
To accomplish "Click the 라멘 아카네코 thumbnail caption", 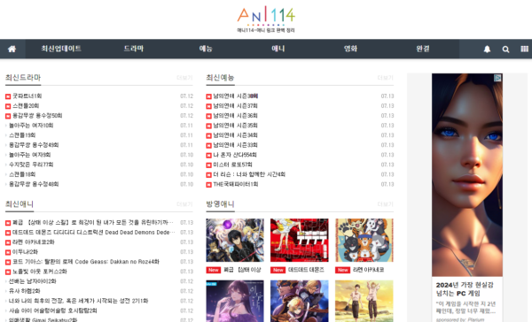I will tap(369, 270).
